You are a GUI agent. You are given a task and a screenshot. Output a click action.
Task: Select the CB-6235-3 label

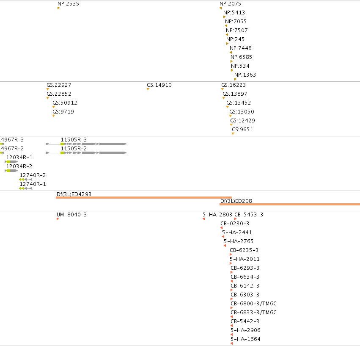[x=244, y=250]
